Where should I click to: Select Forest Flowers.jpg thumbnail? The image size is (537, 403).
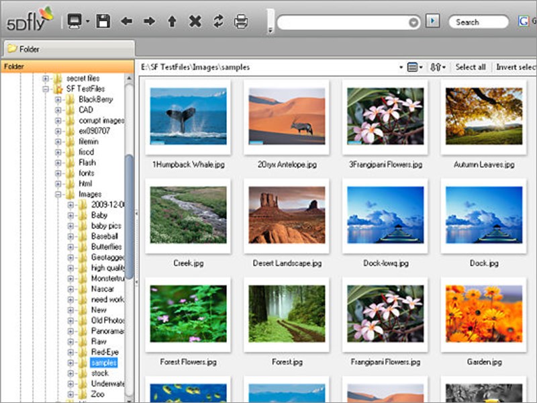click(x=188, y=314)
